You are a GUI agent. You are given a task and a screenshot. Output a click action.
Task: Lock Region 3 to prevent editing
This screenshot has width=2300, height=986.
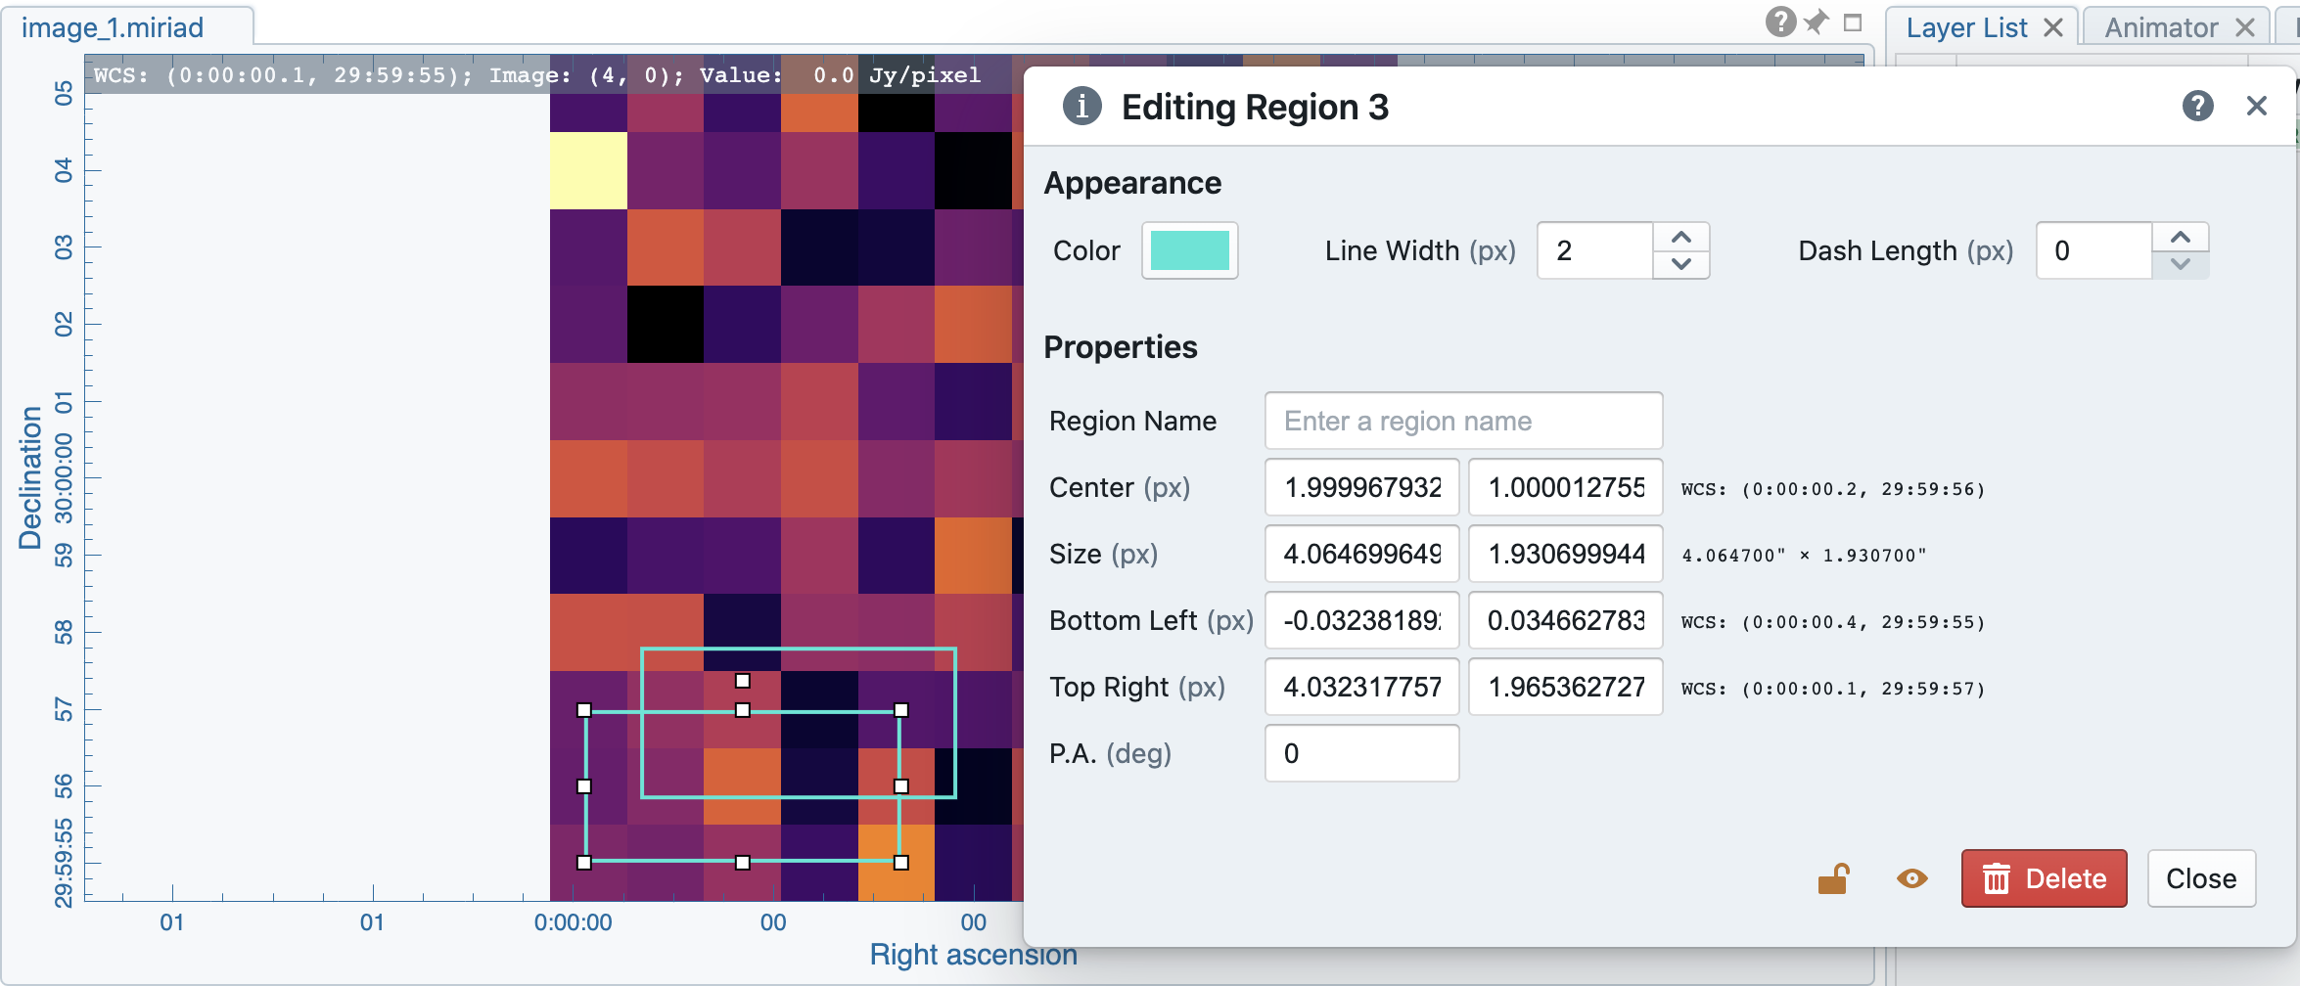click(x=1834, y=878)
